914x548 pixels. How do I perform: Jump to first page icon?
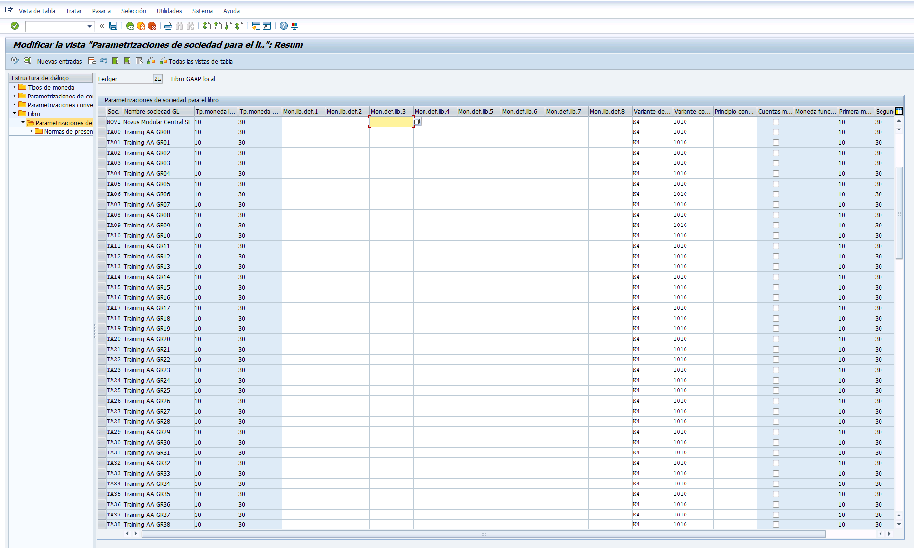tap(207, 26)
